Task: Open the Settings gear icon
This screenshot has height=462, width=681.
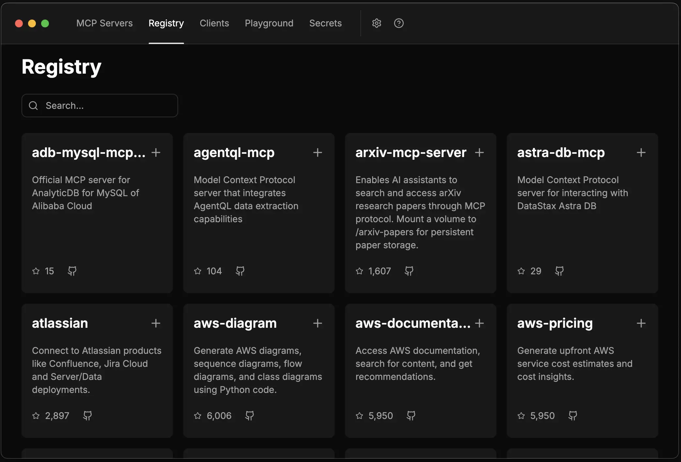Action: (x=377, y=23)
